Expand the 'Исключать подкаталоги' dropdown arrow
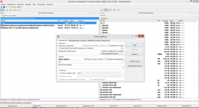This screenshot has height=108, width=199. click(x=100, y=54)
